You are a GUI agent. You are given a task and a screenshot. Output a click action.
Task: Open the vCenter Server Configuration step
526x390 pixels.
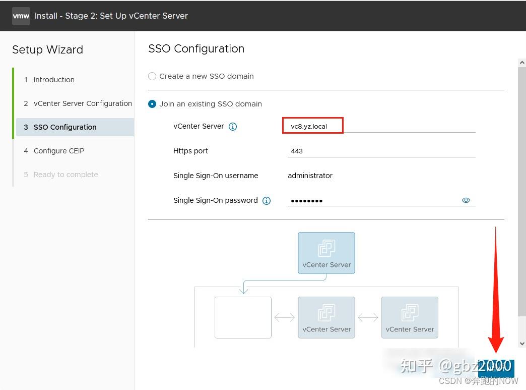tap(83, 103)
